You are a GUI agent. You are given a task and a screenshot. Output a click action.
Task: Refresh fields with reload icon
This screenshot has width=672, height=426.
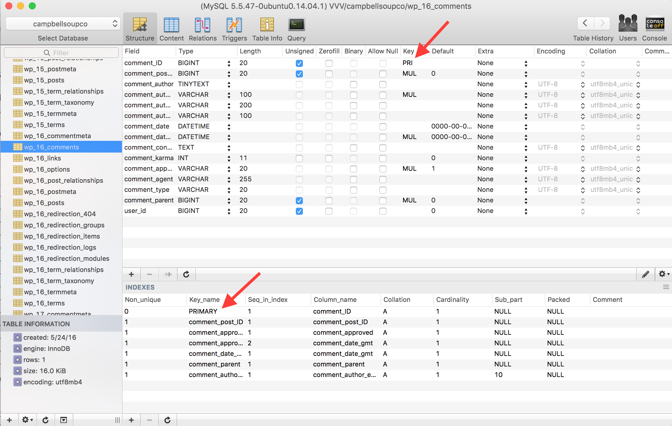[x=186, y=274]
